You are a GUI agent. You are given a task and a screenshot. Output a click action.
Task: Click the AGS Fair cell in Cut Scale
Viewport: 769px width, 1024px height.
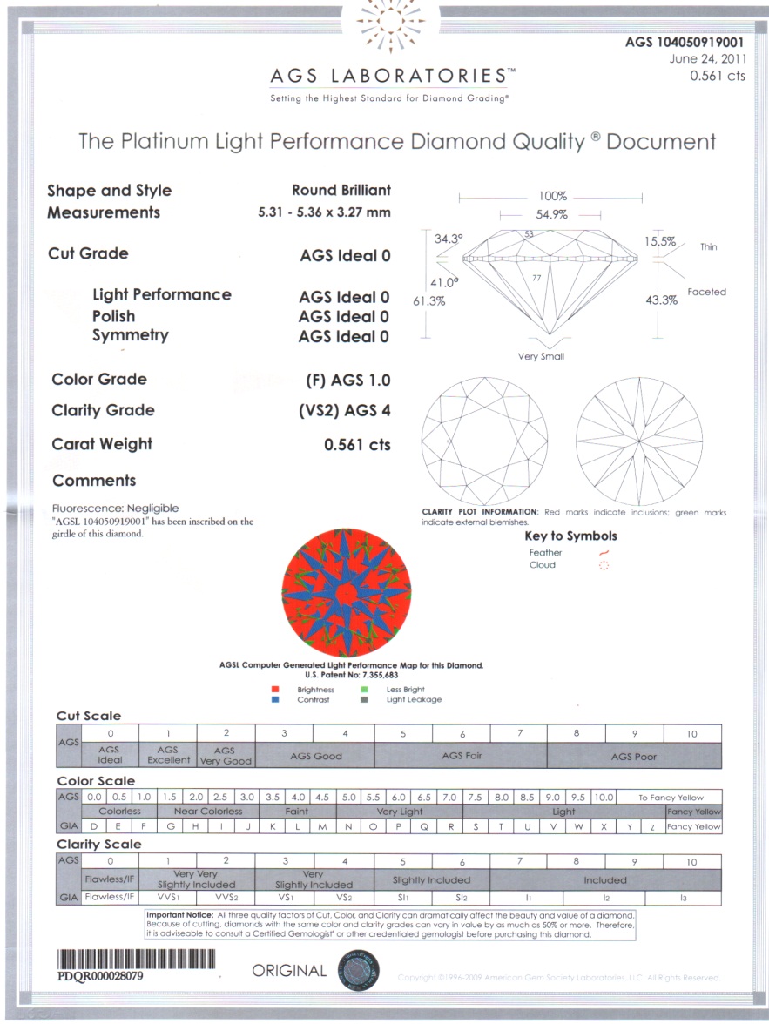462,755
